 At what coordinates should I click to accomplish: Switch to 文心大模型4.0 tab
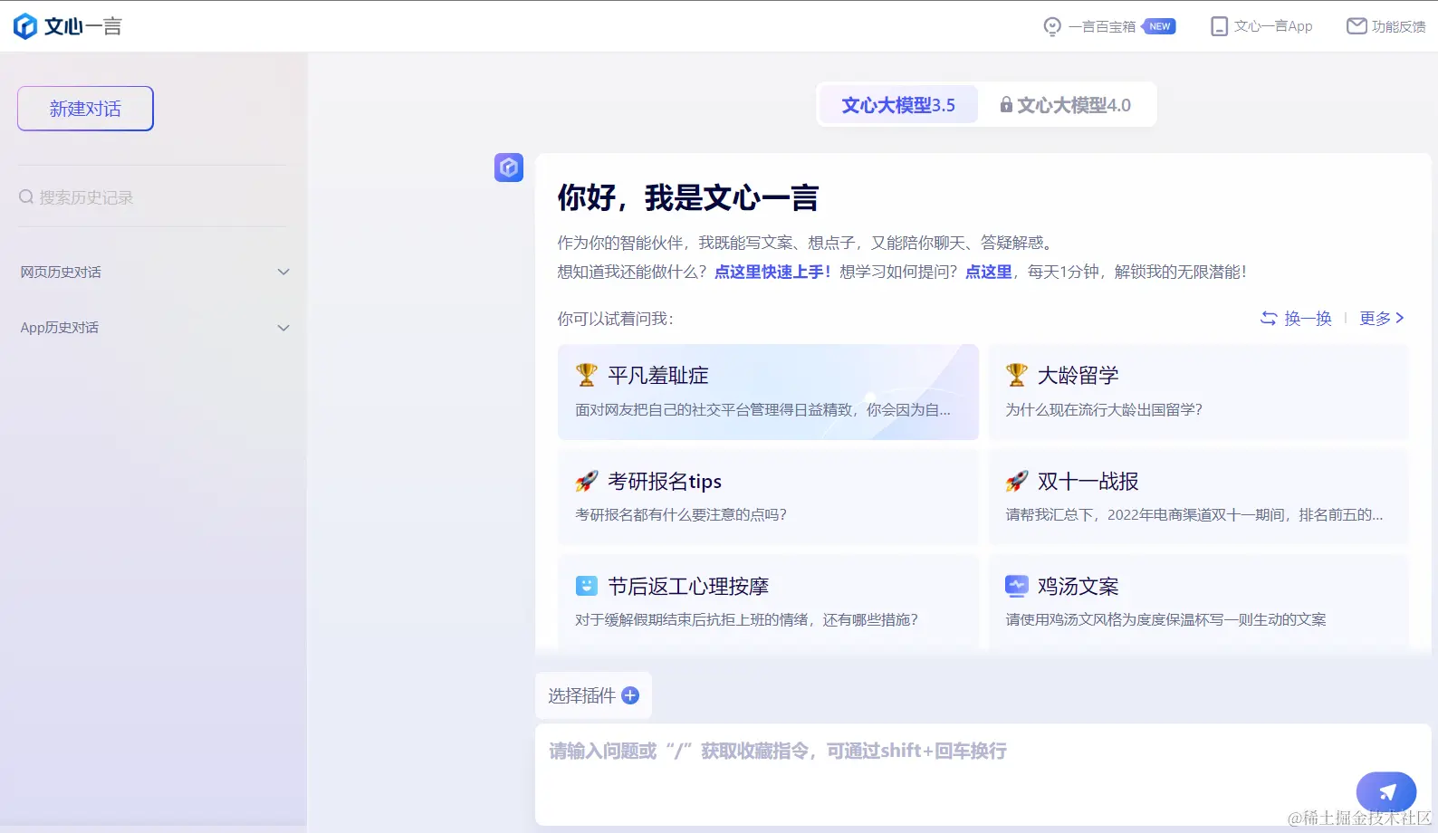(1065, 105)
